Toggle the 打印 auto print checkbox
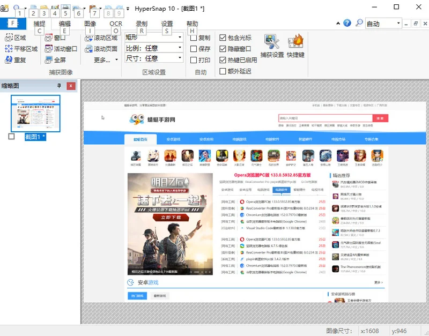Screen dimensions: 429x336 coord(194,60)
